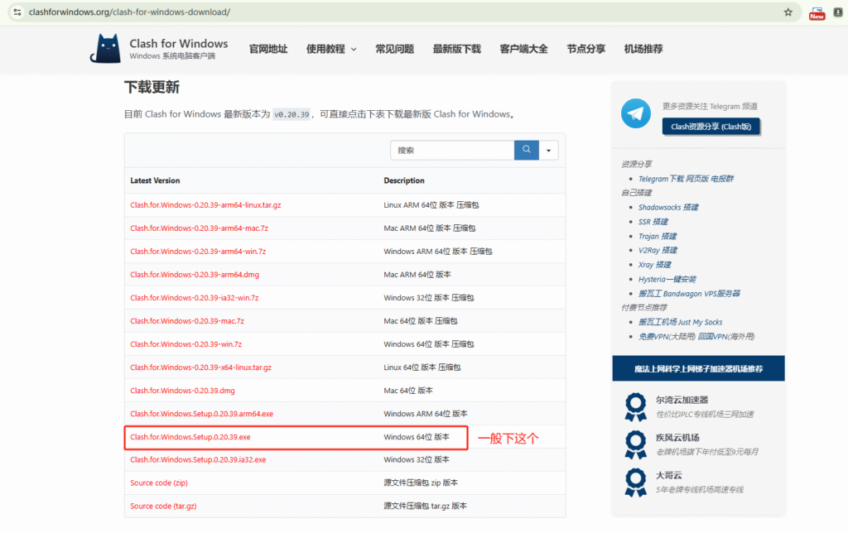
Task: Open the 常见问题 menu item
Action: 394,49
